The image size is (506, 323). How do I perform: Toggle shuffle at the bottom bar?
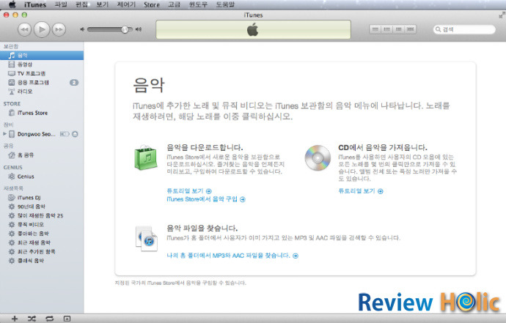tap(32, 319)
